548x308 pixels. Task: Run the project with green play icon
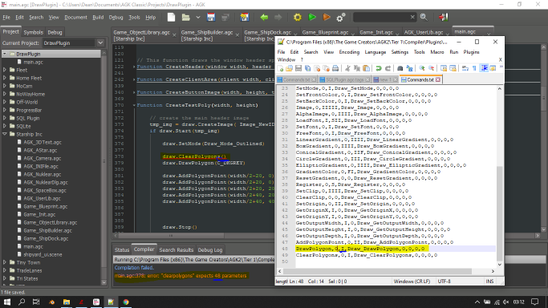(312, 17)
